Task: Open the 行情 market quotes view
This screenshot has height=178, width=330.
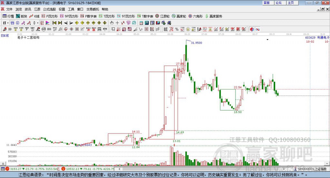Action: pyautogui.click(x=8, y=16)
